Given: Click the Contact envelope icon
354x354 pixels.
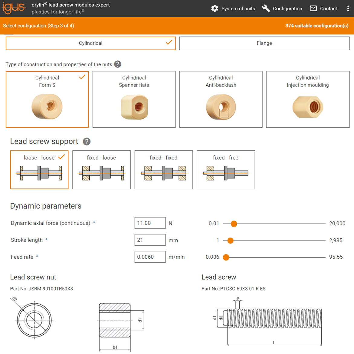Looking at the screenshot, I should [x=313, y=8].
